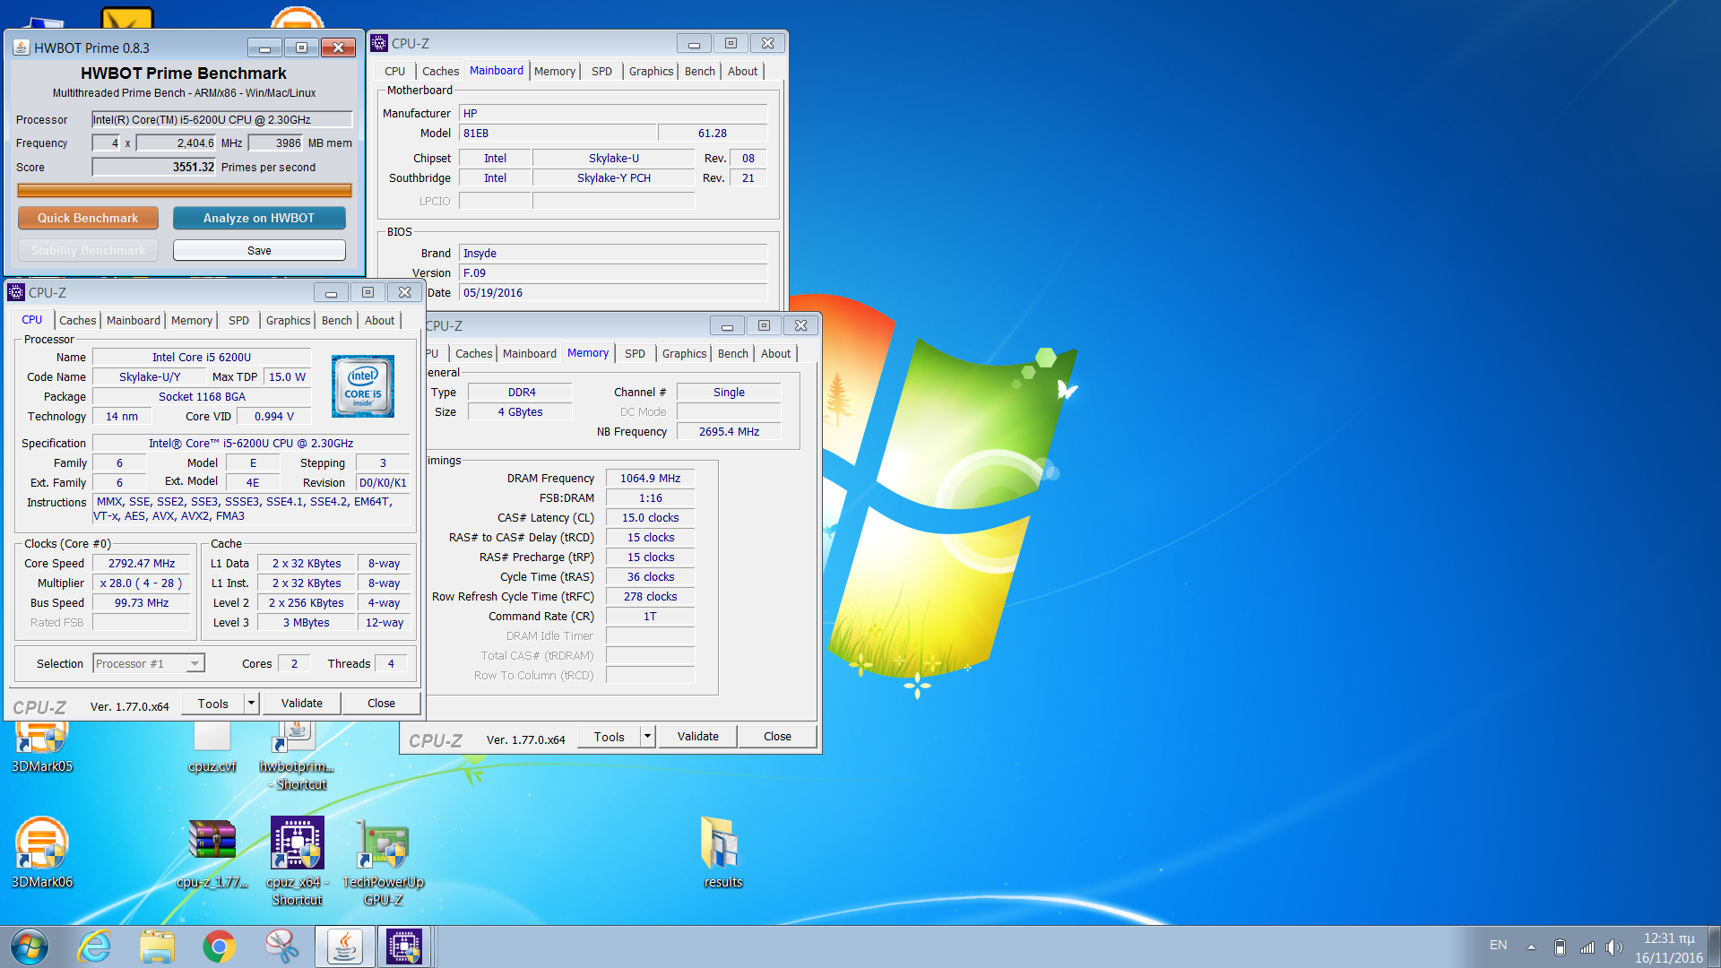Image resolution: width=1721 pixels, height=968 pixels.
Task: Switch to Caches tab in CPU window
Action: [x=78, y=320]
